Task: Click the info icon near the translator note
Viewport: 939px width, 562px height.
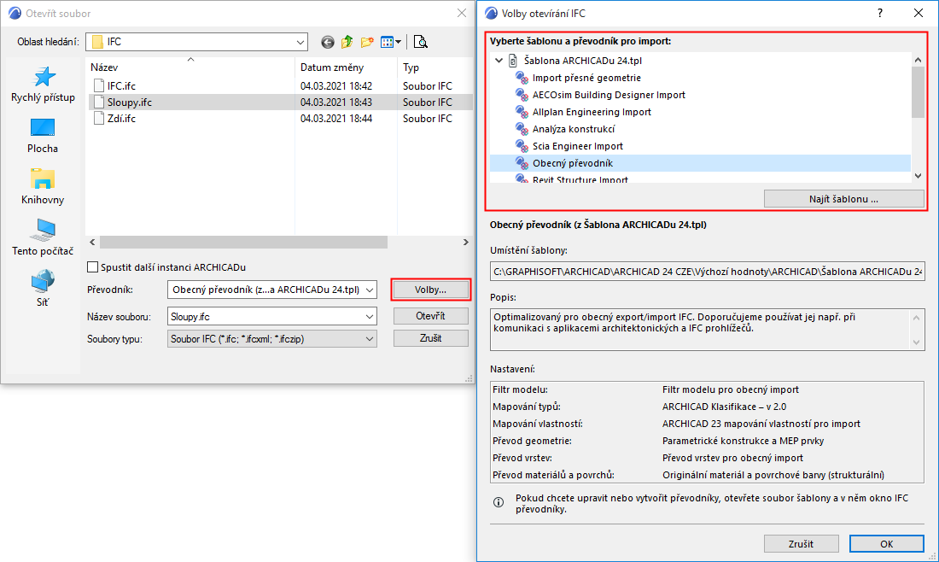Action: point(499,503)
